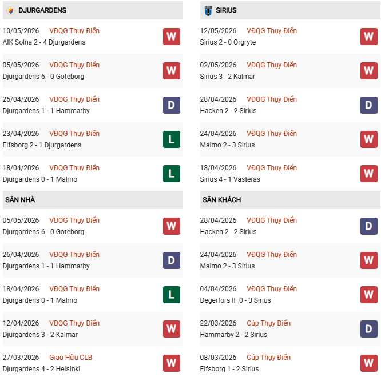
Task: Open Cúp Thụy Điển link for 22/03/2026 match
Action: click(x=268, y=323)
